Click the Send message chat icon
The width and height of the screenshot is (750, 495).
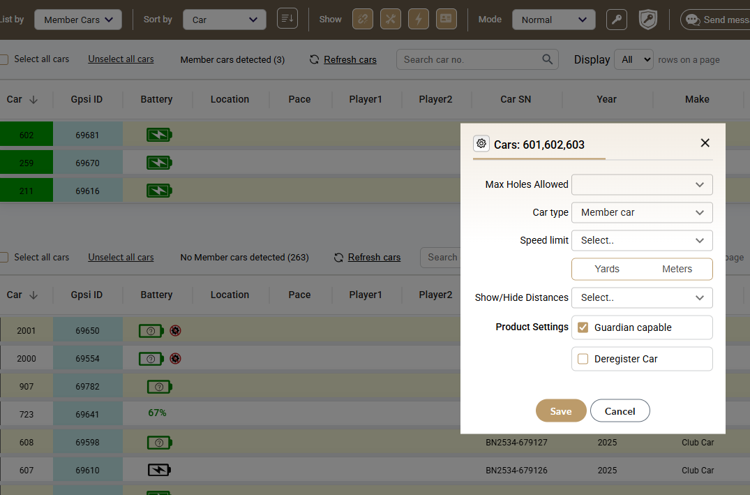click(693, 20)
